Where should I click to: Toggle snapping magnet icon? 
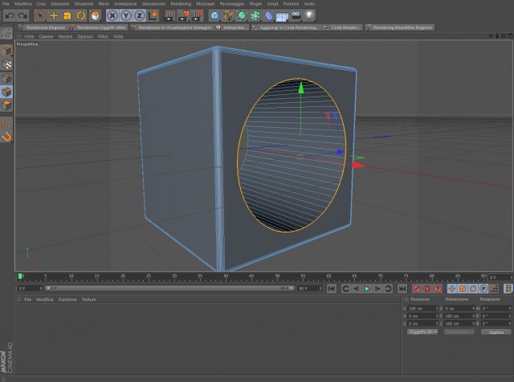[x=6, y=137]
